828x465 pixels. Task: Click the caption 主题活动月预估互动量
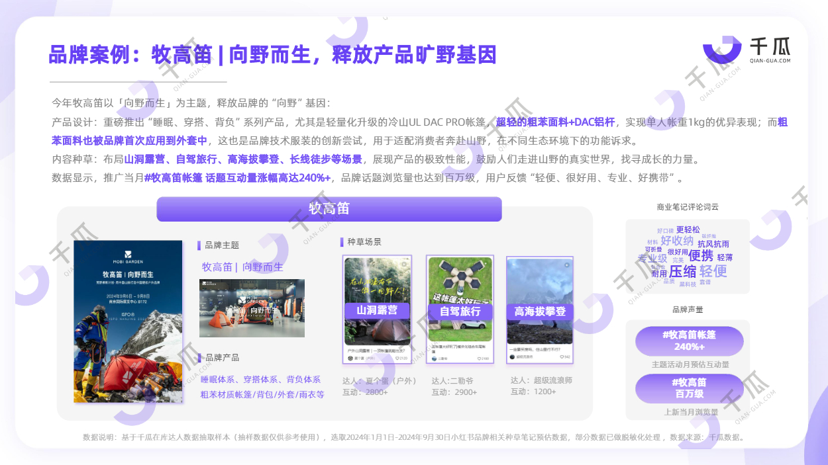[x=690, y=364]
